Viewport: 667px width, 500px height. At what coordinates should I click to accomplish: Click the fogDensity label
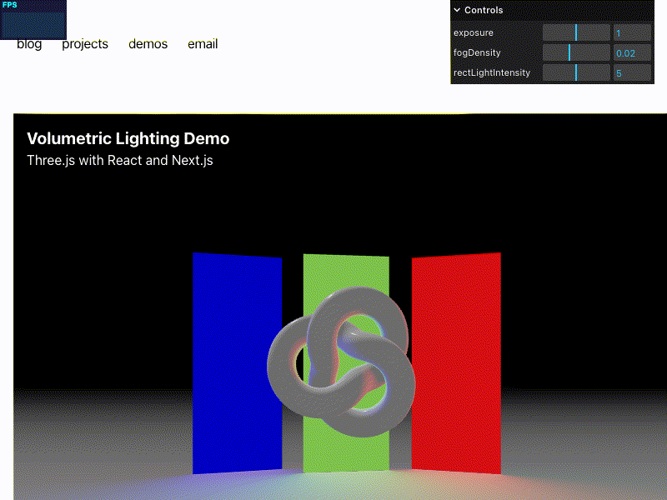tap(477, 52)
